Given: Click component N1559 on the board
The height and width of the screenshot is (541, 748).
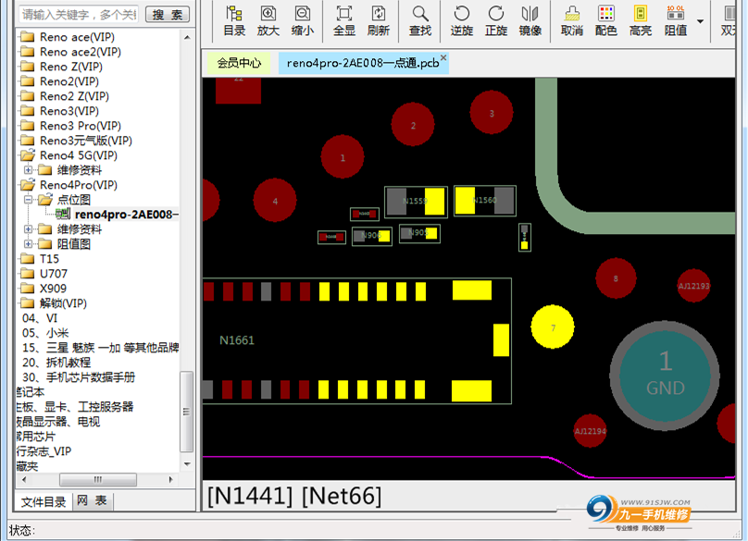Looking at the screenshot, I should coord(416,202).
